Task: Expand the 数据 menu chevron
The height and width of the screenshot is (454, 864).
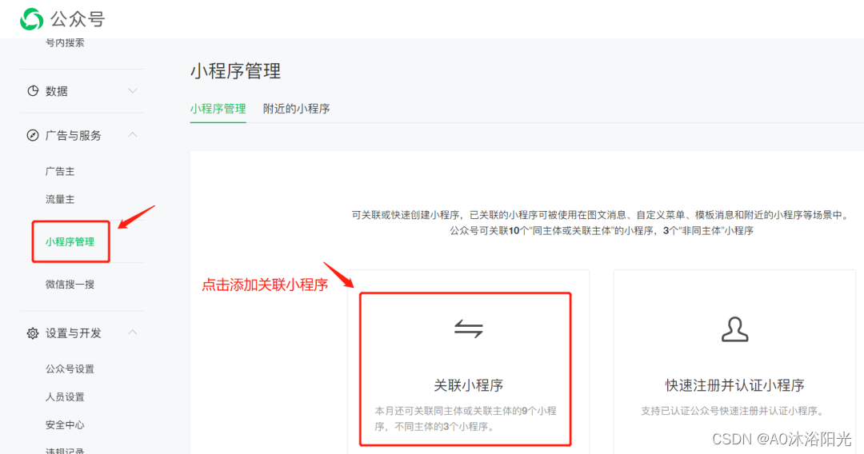Action: pos(133,91)
